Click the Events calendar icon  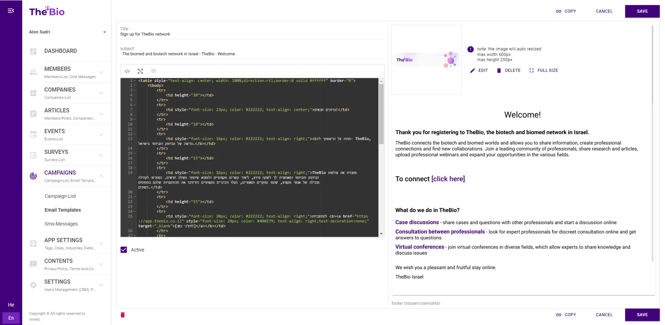click(33, 134)
